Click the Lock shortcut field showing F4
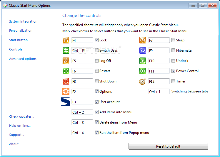Image resolution: width=220 pixels, height=157 pixels. click(x=82, y=40)
